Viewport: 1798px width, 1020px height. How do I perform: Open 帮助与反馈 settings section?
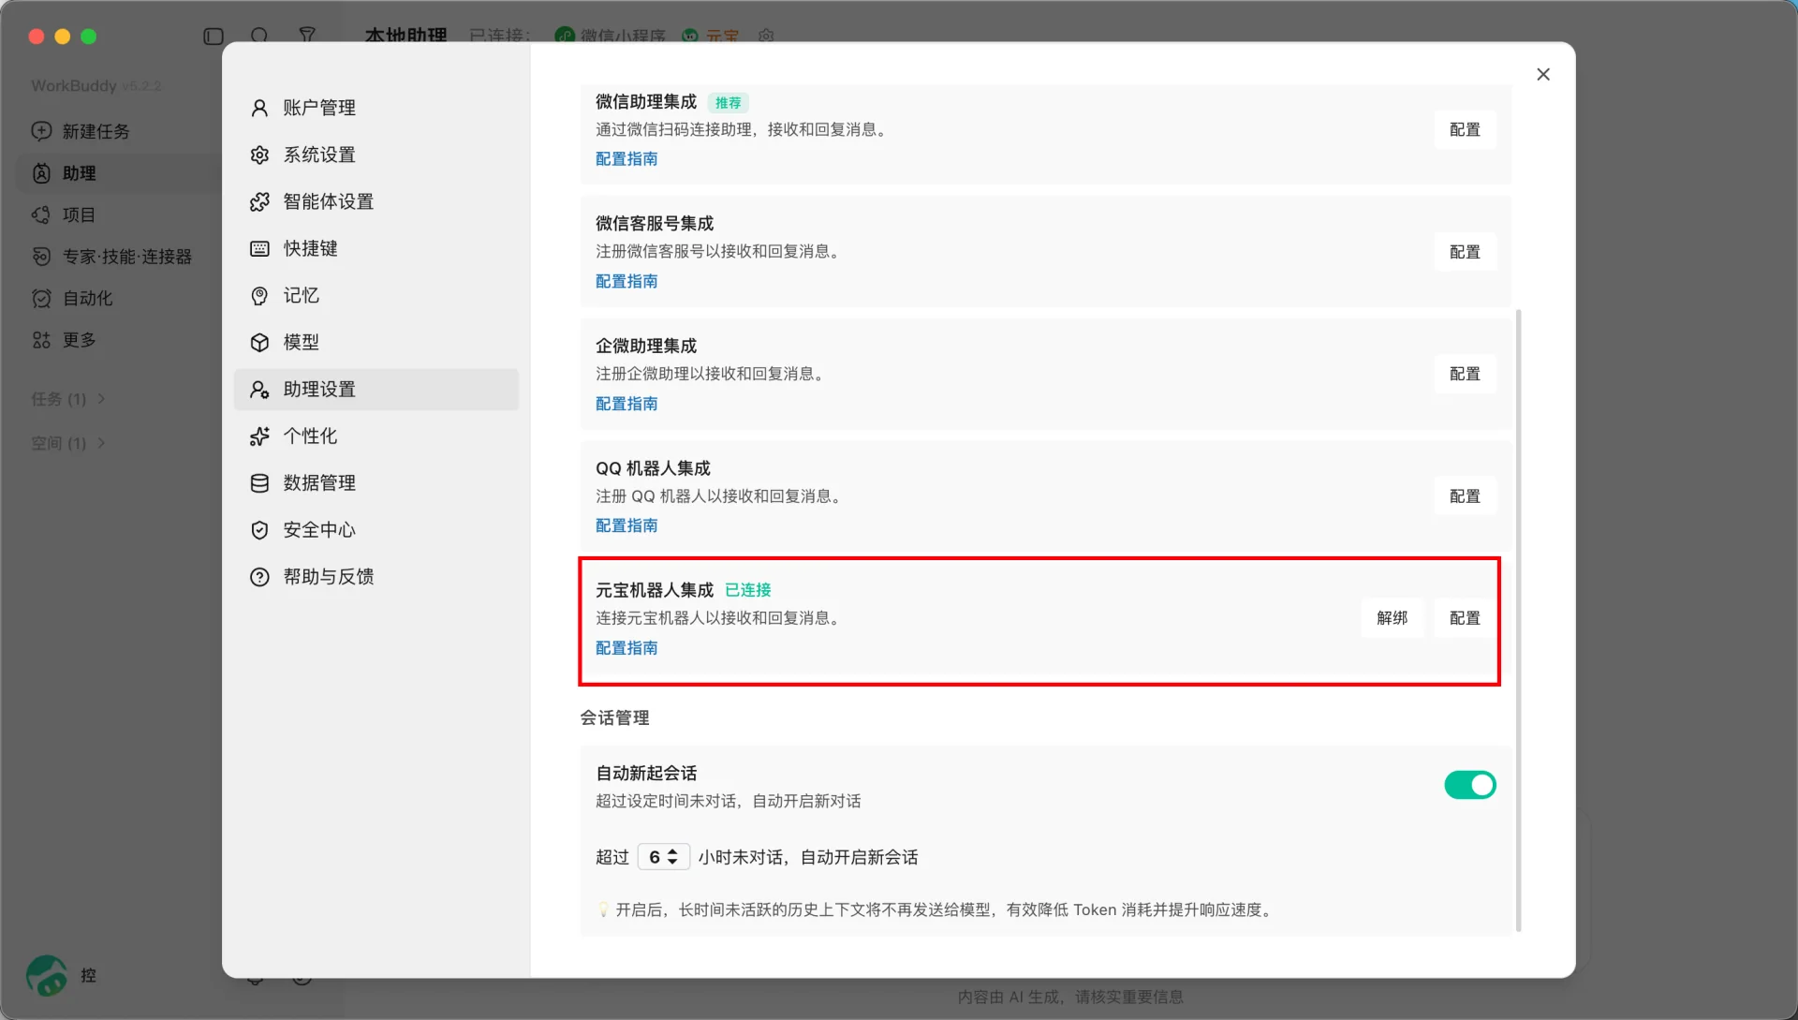(376, 576)
